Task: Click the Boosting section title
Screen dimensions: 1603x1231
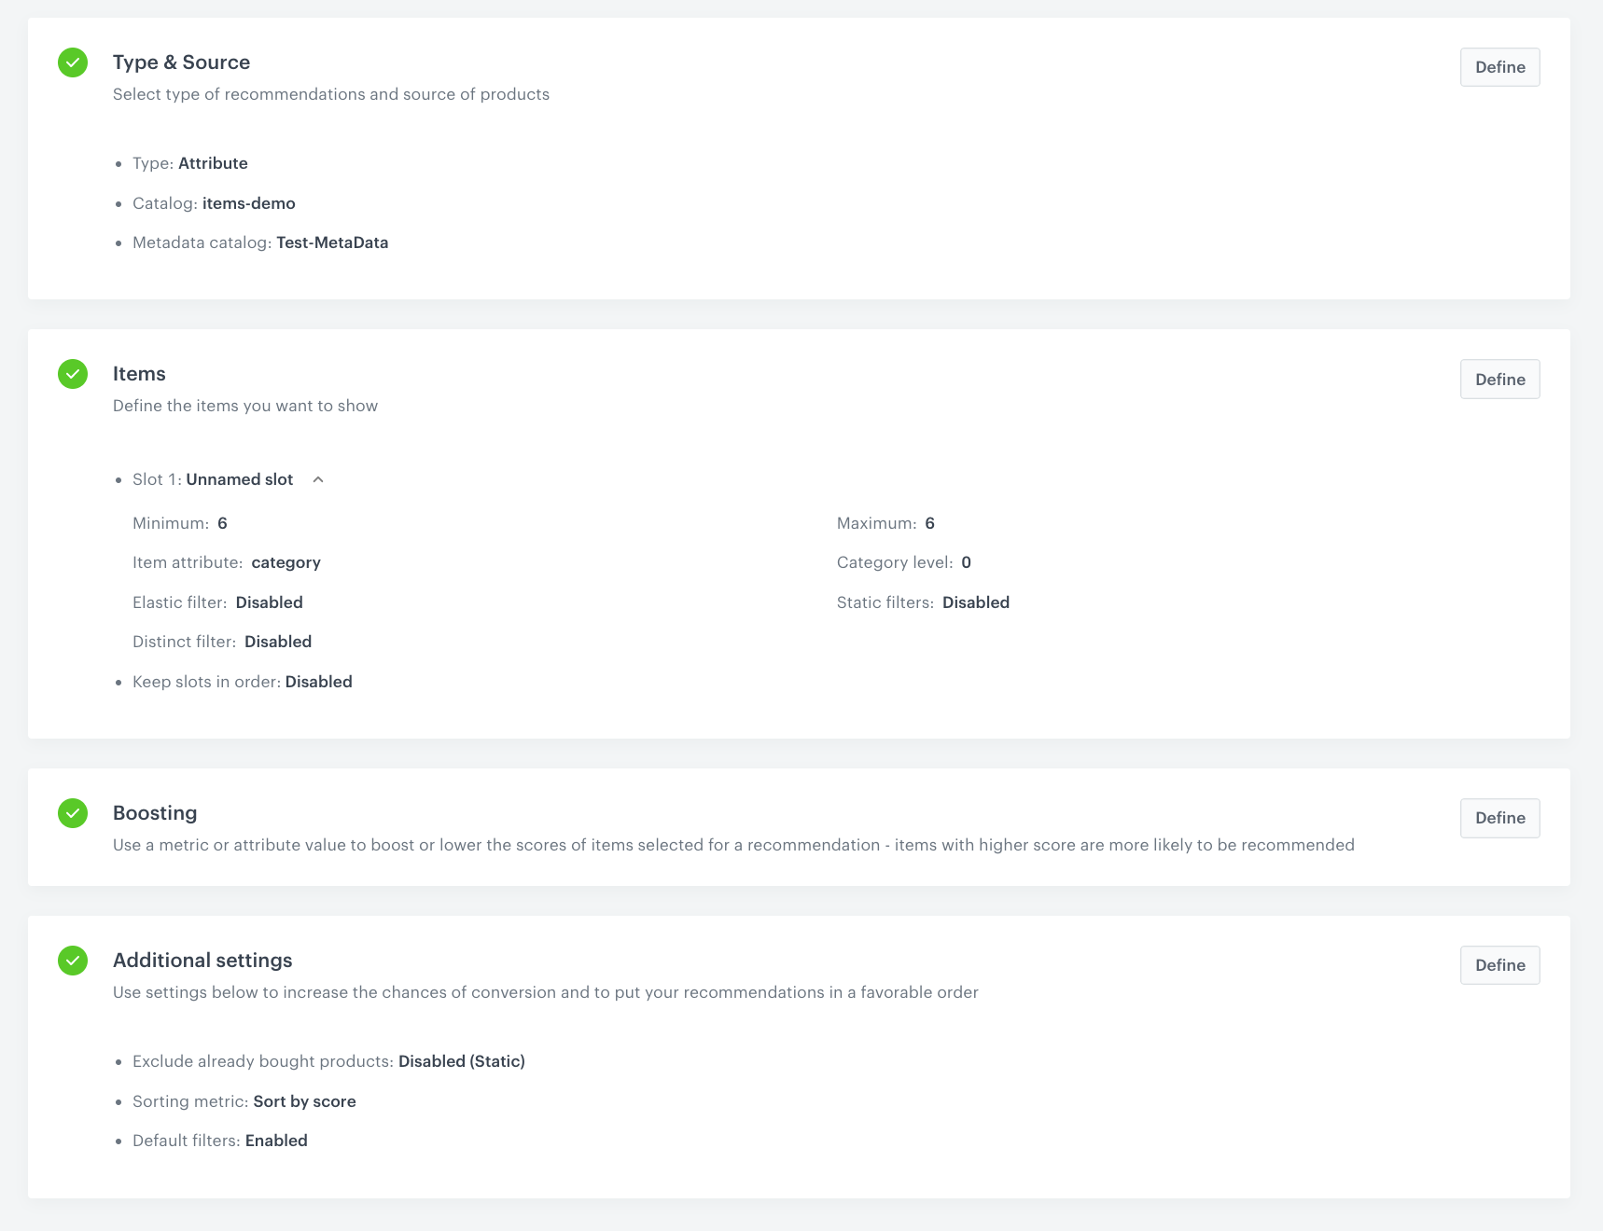Action: [x=155, y=813]
